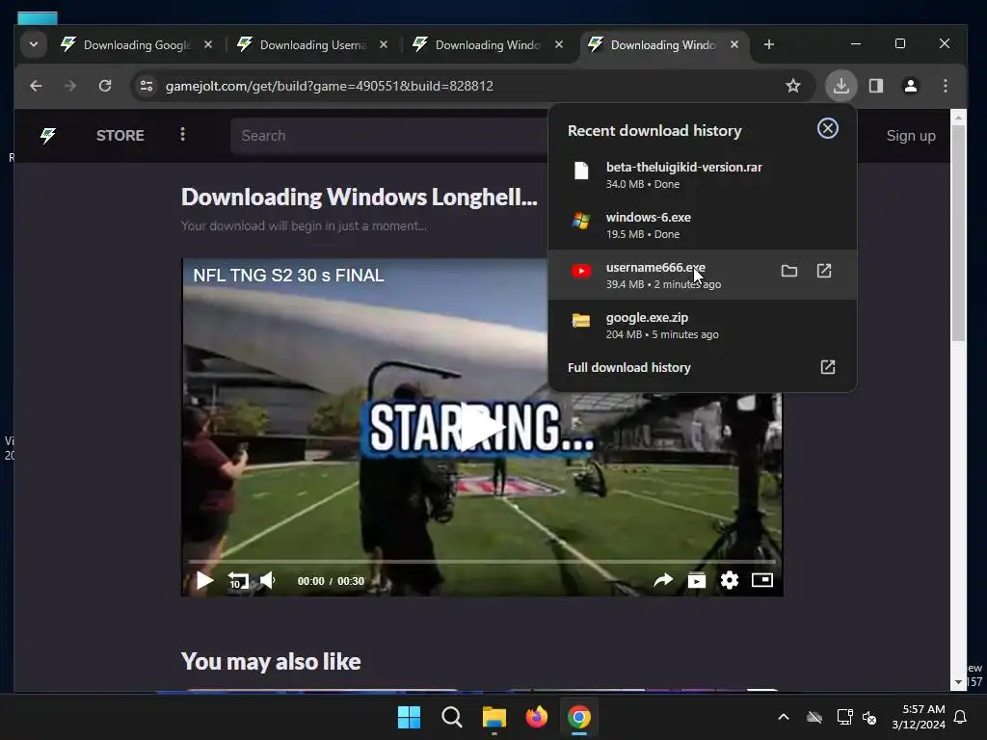This screenshot has width=987, height=740.
Task: Open video player settings gear
Action: click(x=729, y=580)
